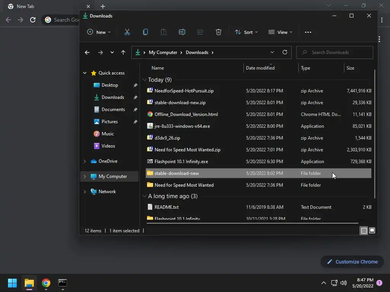Image resolution: width=390 pixels, height=292 pixels.
Task: Click the Copy icon in toolbar
Action: pos(145,32)
